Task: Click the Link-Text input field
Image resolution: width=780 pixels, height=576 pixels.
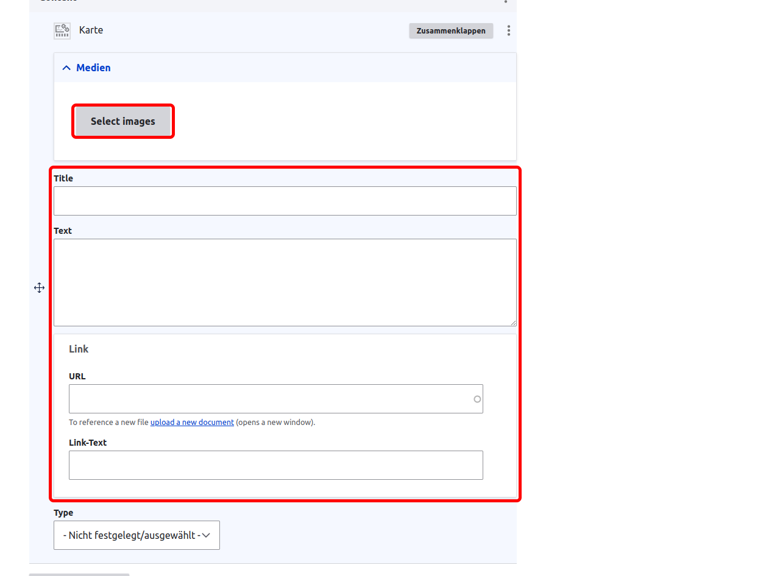Action: click(x=276, y=465)
